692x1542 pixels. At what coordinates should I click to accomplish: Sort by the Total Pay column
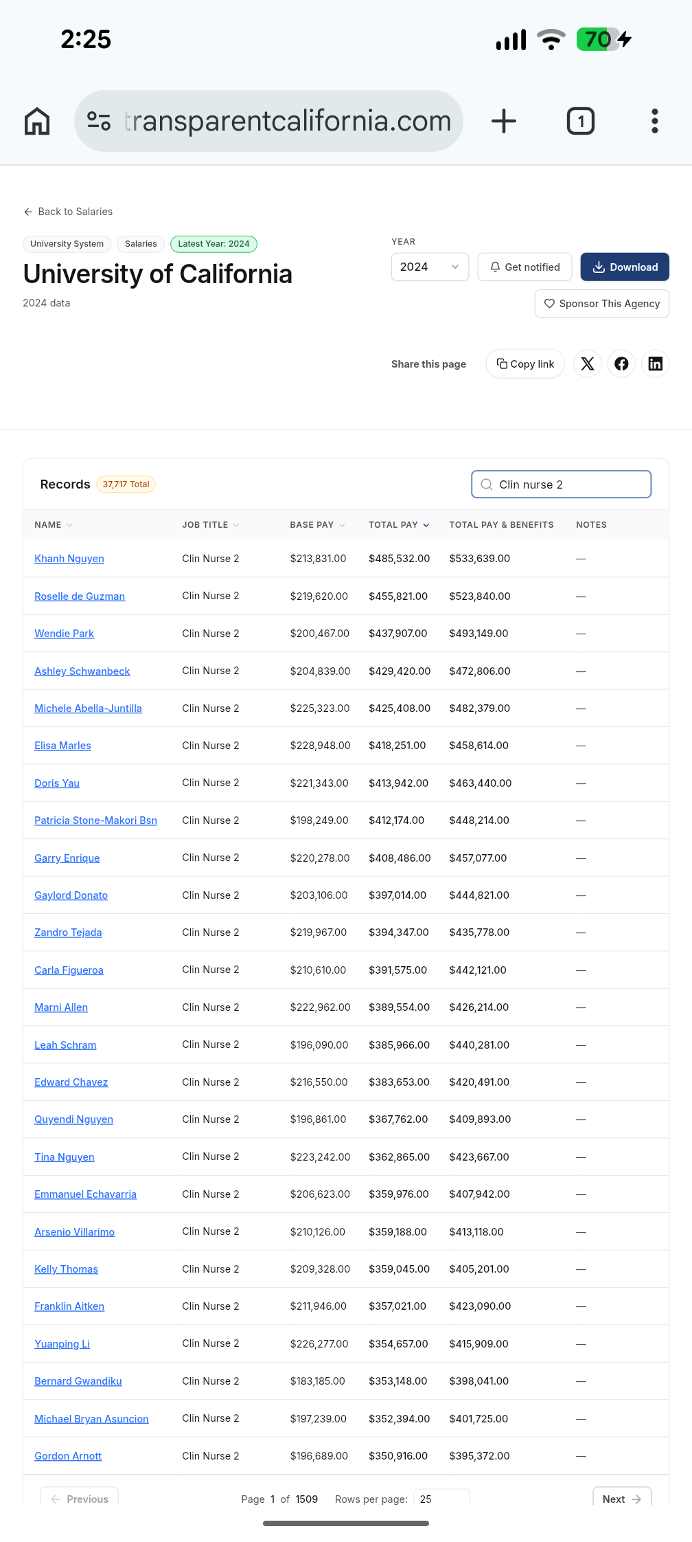(399, 525)
